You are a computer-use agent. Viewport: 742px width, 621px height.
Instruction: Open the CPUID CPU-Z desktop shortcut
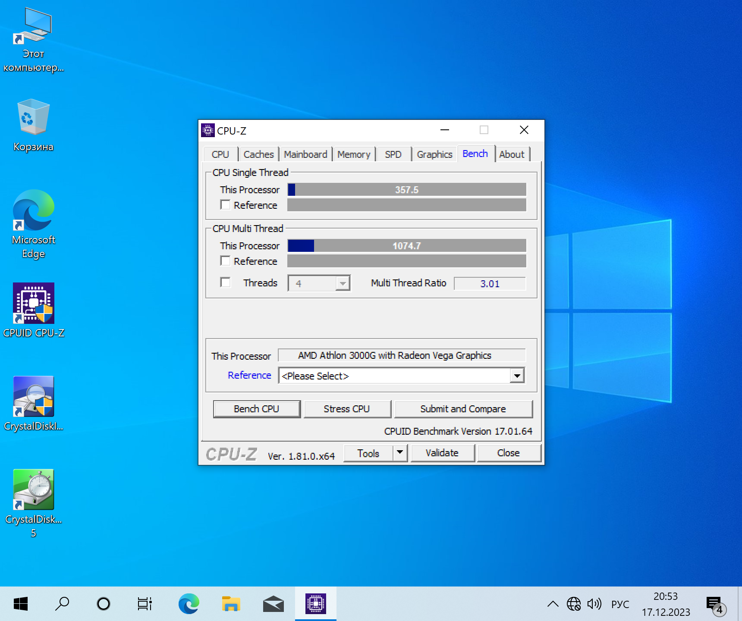tap(34, 303)
